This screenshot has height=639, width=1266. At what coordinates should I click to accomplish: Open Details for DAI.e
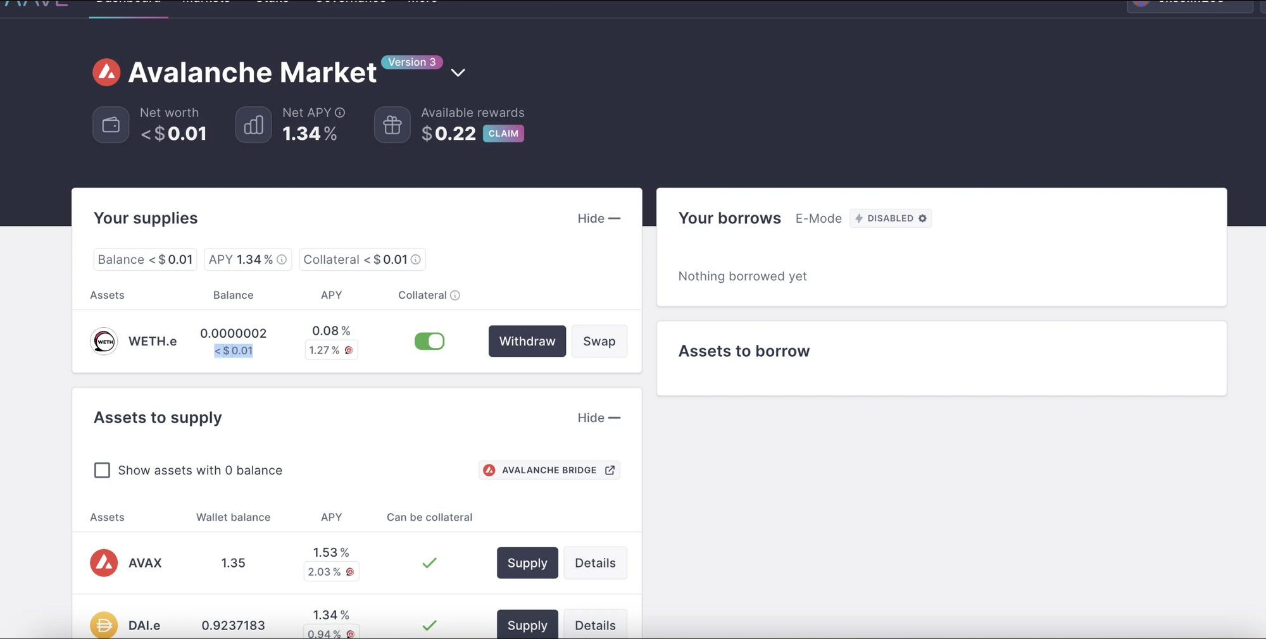(x=595, y=625)
